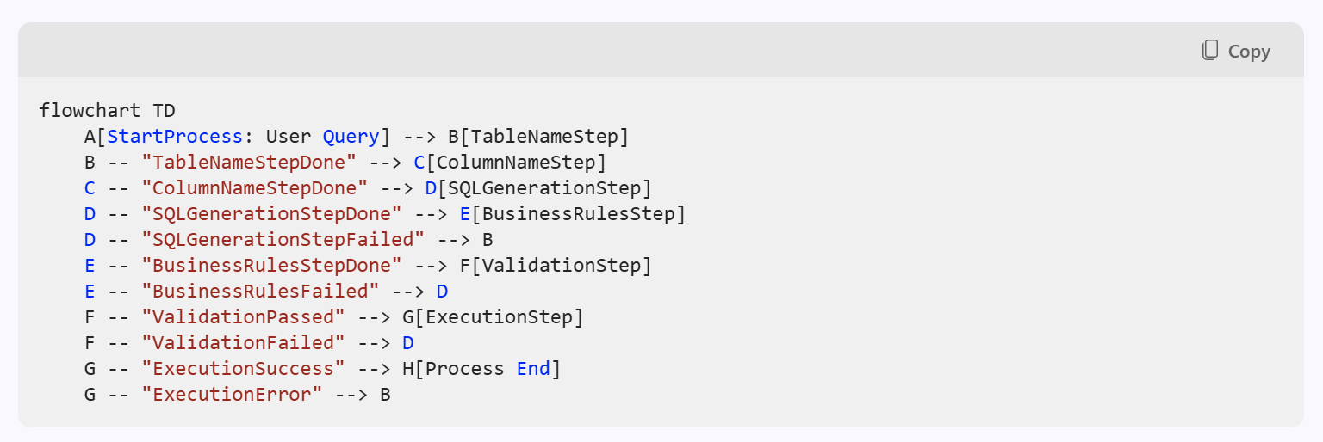The image size is (1323, 442).
Task: Click the "flowchart TD" line of code
Action: pyautogui.click(x=107, y=110)
